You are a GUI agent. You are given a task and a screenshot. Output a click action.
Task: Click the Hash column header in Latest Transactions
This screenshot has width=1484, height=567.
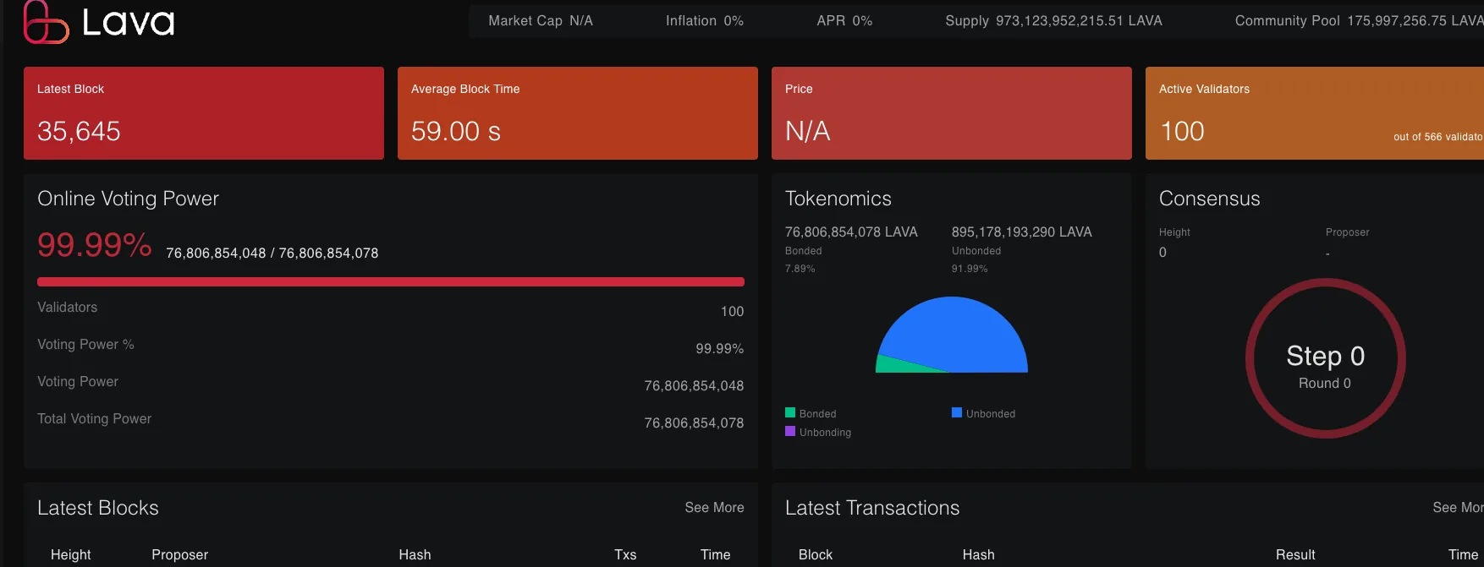click(x=978, y=554)
